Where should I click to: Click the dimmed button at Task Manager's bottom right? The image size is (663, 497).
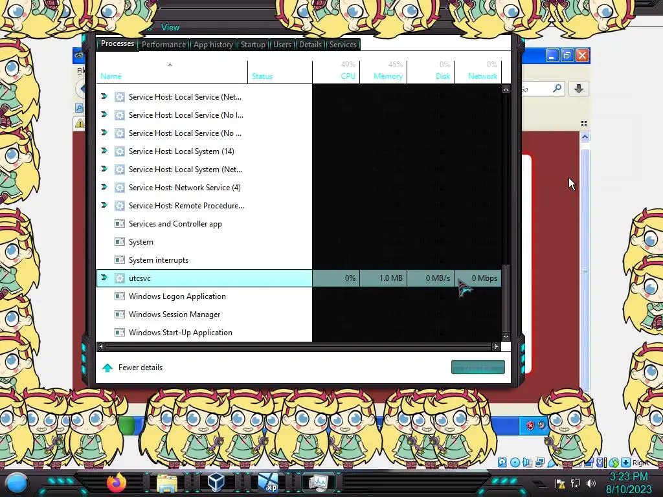coord(478,367)
